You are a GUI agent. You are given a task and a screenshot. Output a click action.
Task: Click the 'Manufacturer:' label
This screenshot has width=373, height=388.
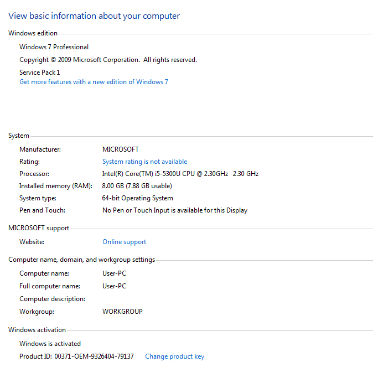(40, 149)
